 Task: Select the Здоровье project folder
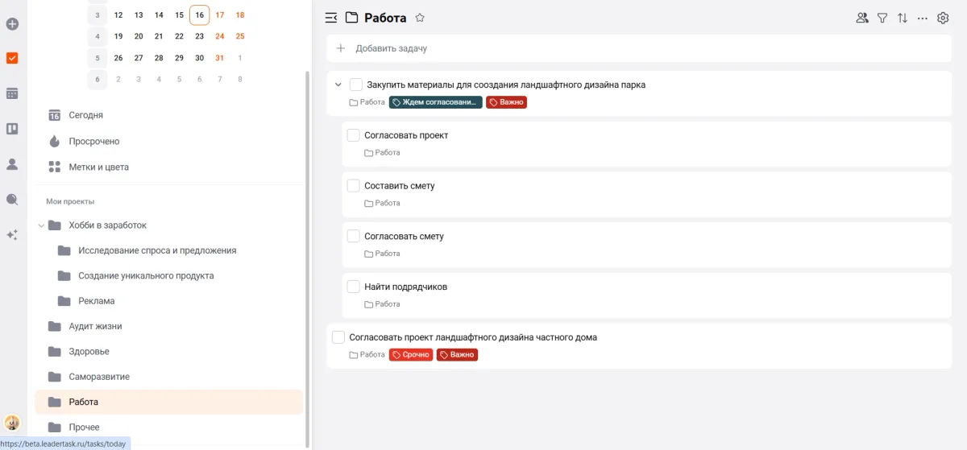pyautogui.click(x=89, y=352)
